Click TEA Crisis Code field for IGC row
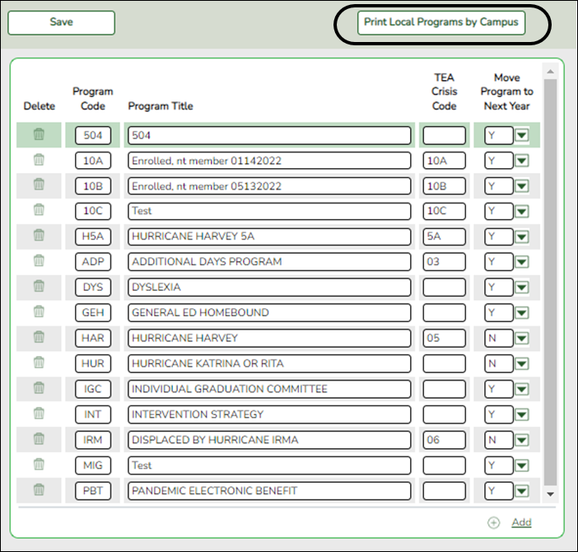This screenshot has width=578, height=552. (444, 389)
